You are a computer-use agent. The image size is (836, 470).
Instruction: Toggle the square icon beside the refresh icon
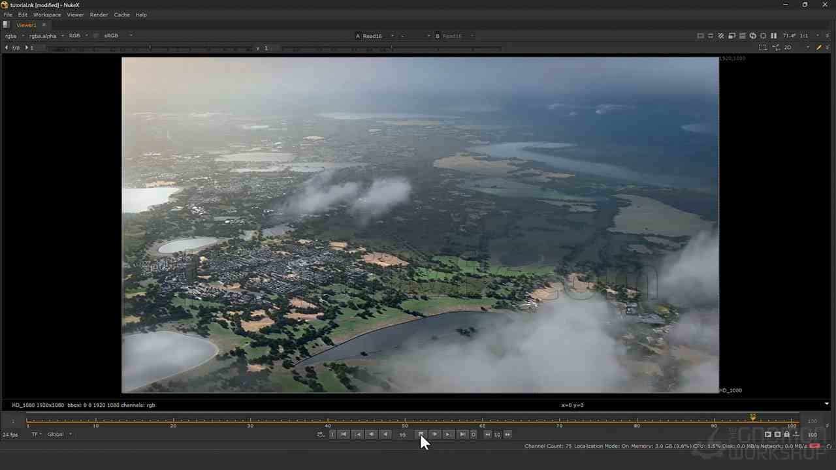tap(763, 36)
